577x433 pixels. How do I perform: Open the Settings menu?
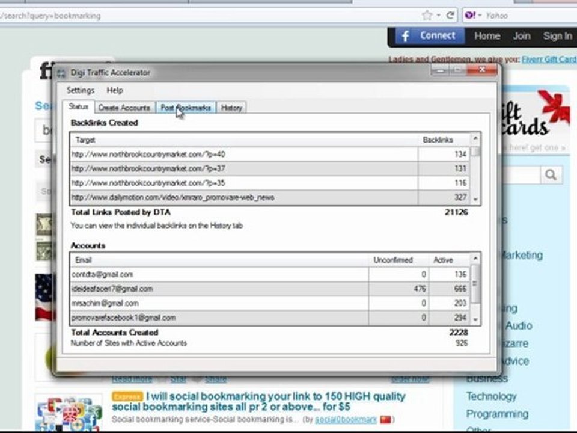coord(81,90)
